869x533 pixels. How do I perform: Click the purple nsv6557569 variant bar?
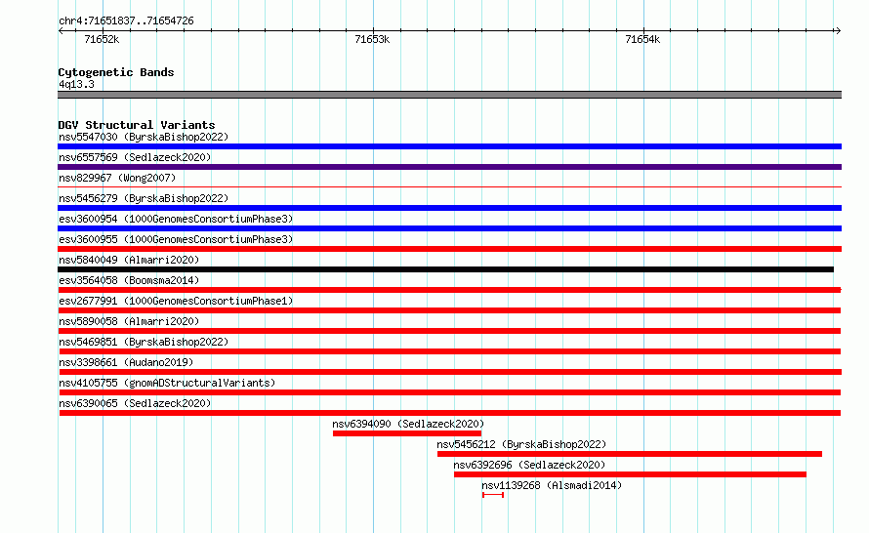[x=449, y=167]
